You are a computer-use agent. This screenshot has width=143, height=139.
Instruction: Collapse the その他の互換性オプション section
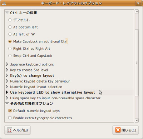point(7,104)
